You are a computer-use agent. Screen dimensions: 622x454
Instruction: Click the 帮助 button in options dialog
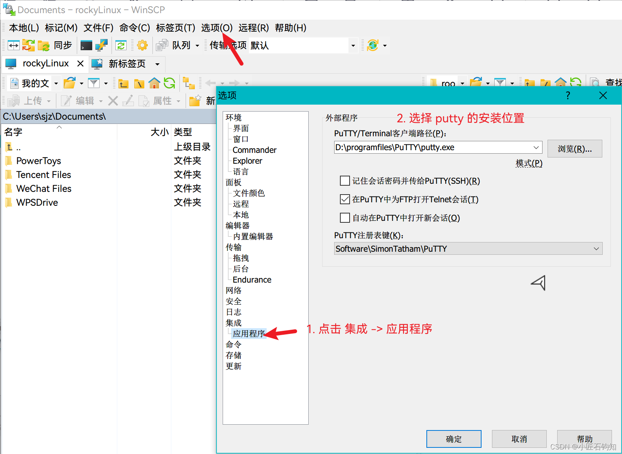[585, 439]
